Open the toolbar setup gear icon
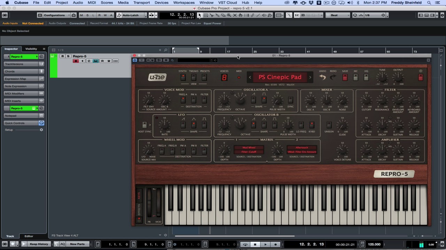The width and height of the screenshot is (446, 250). coord(442,15)
